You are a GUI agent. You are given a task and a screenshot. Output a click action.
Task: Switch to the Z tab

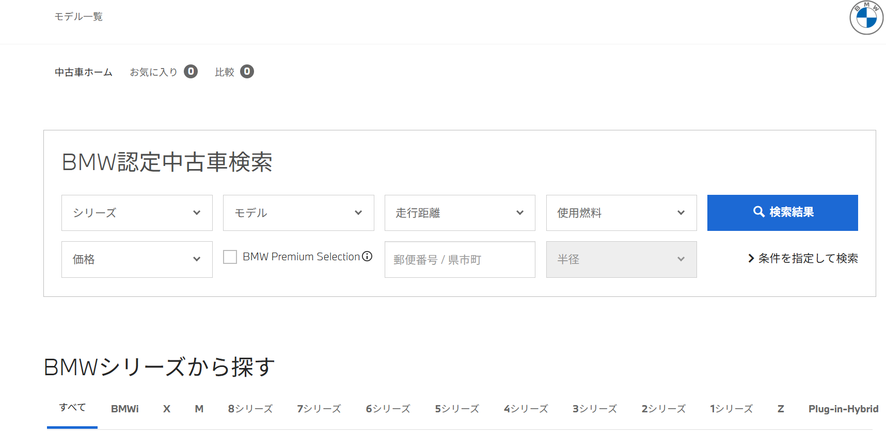tap(781, 409)
